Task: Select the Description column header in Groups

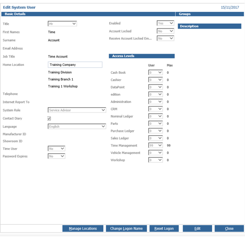Action: [x=210, y=26]
